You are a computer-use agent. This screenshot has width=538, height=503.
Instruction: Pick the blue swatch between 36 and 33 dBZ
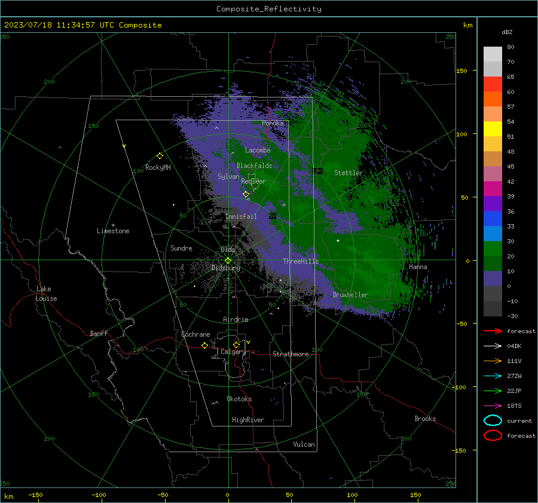[x=493, y=219]
